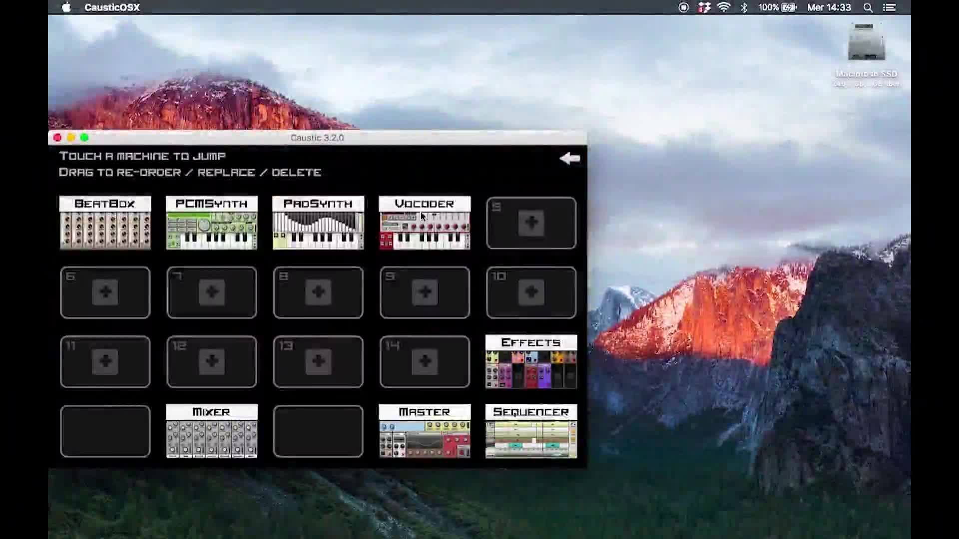Image resolution: width=959 pixels, height=539 pixels.
Task: Close the Caustic 3.2.0 window
Action: coord(57,138)
